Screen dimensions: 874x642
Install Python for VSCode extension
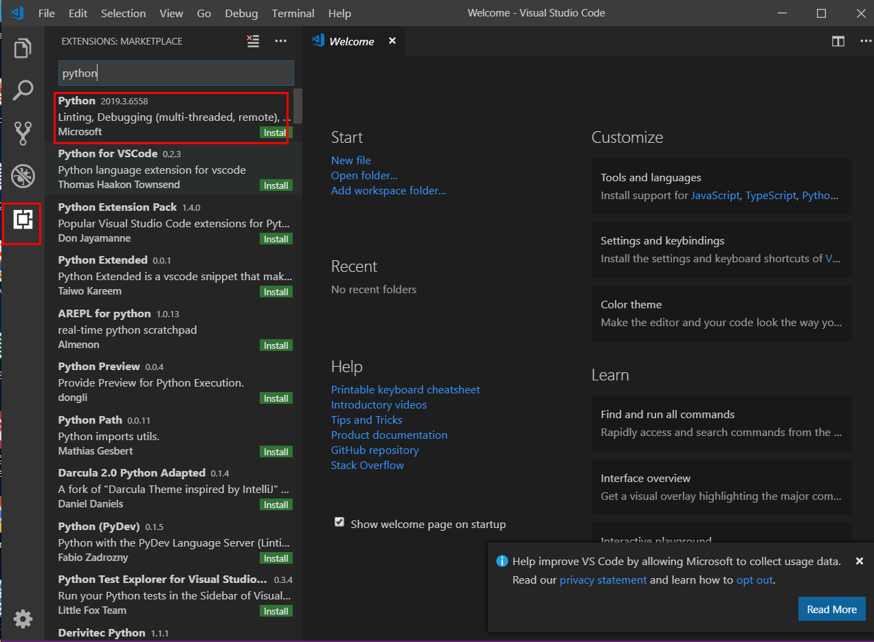coord(276,185)
